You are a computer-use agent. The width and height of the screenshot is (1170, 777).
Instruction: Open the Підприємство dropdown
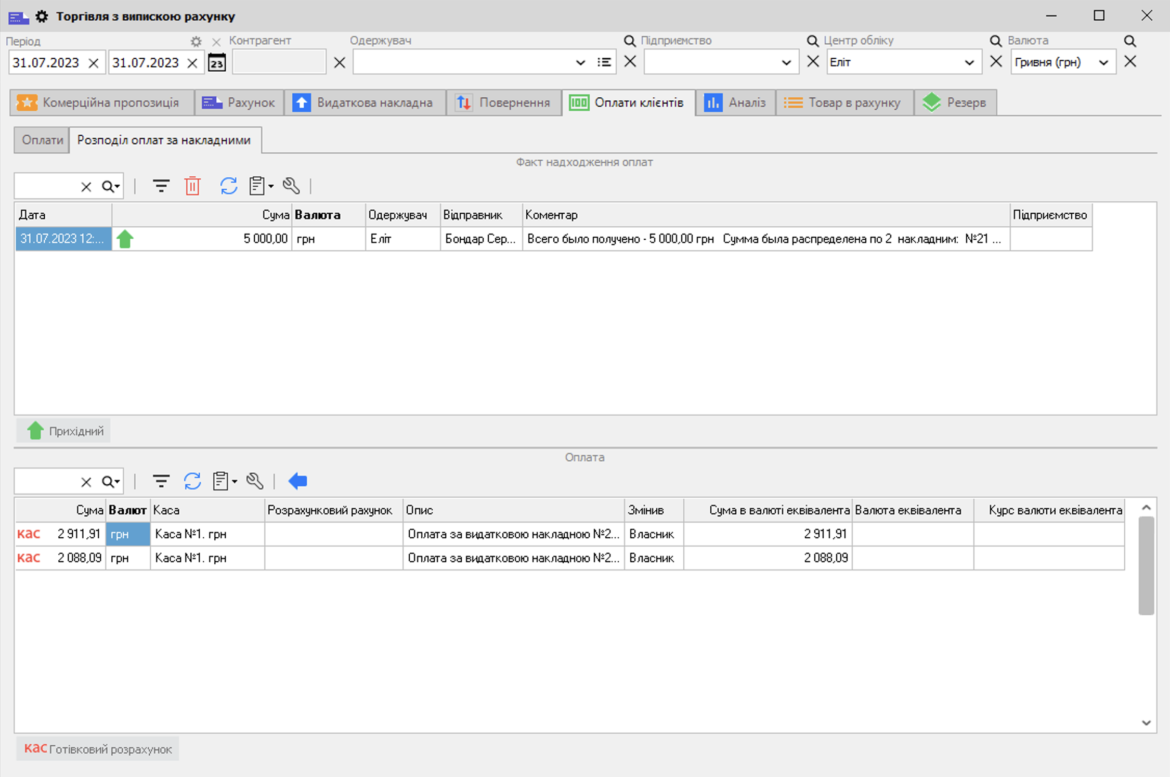[786, 62]
